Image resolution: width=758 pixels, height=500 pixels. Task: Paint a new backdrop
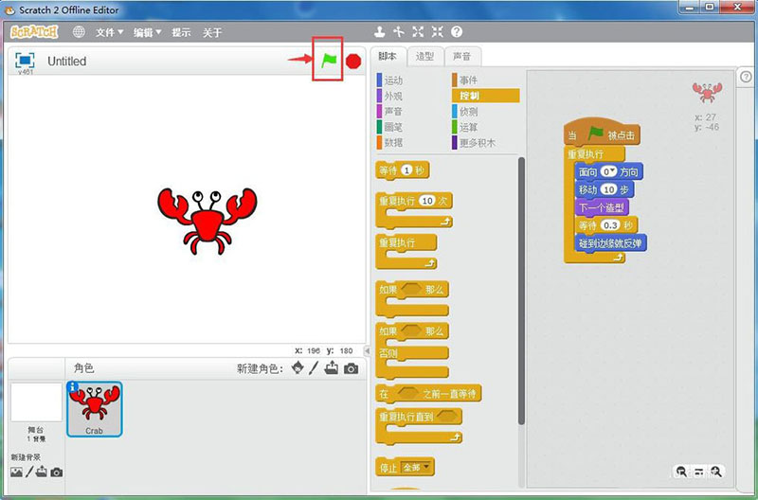pyautogui.click(x=29, y=472)
